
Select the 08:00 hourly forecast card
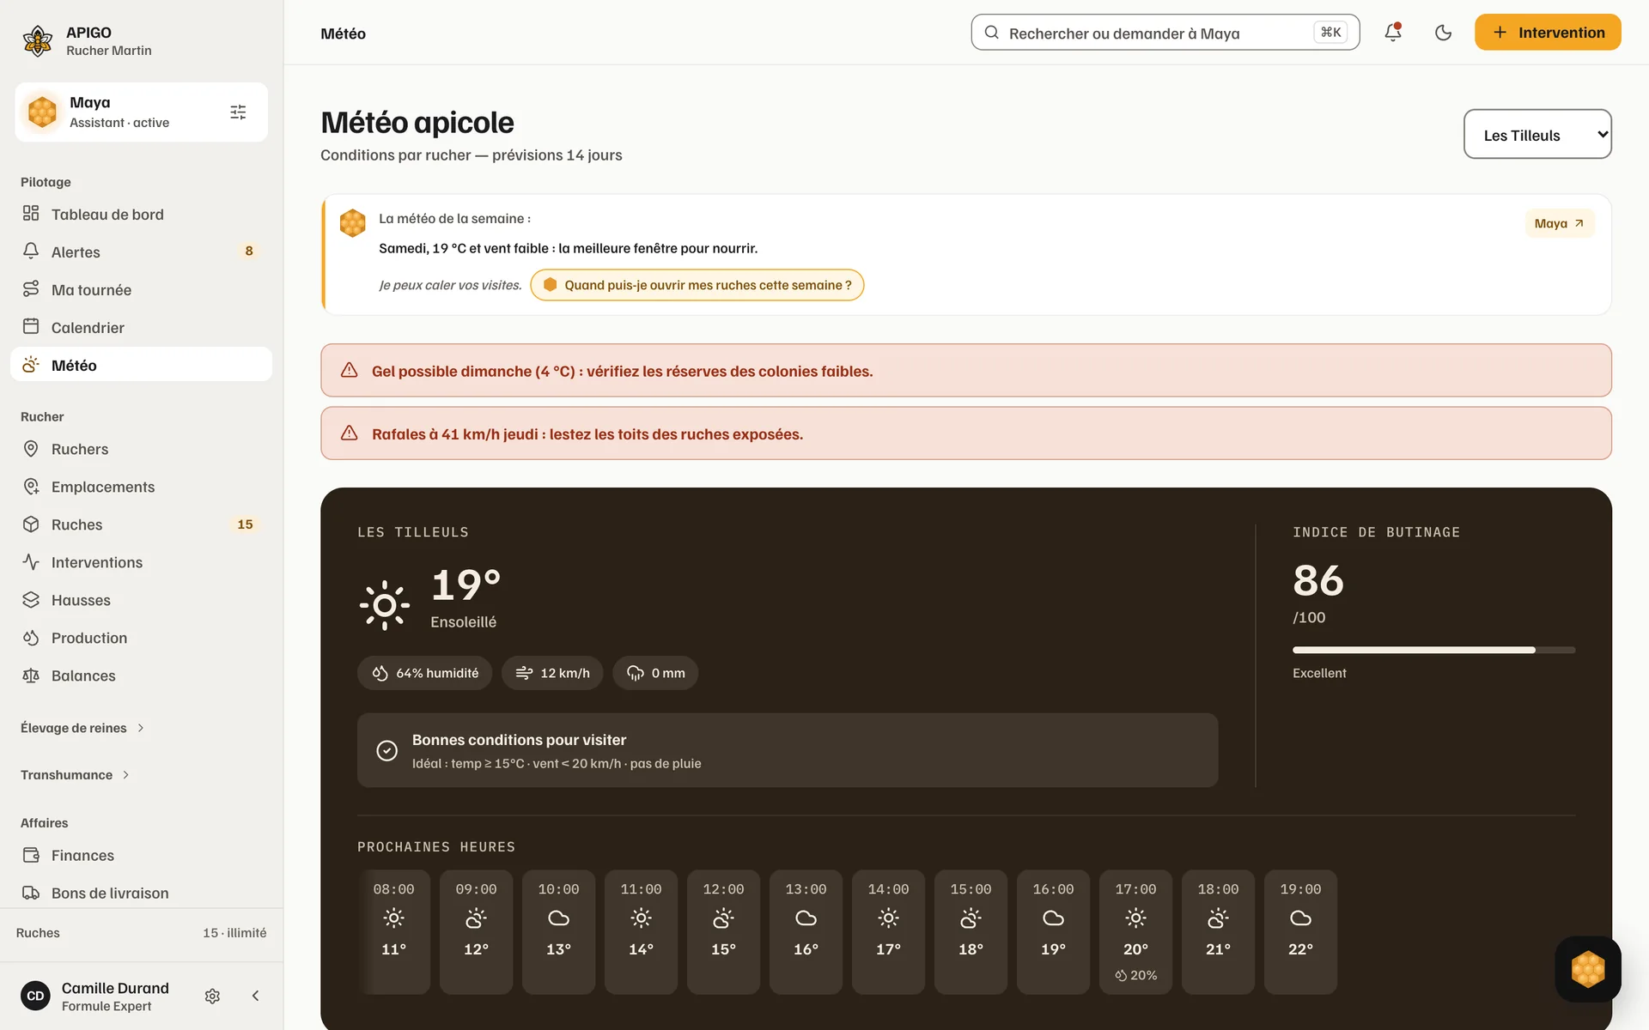click(393, 932)
